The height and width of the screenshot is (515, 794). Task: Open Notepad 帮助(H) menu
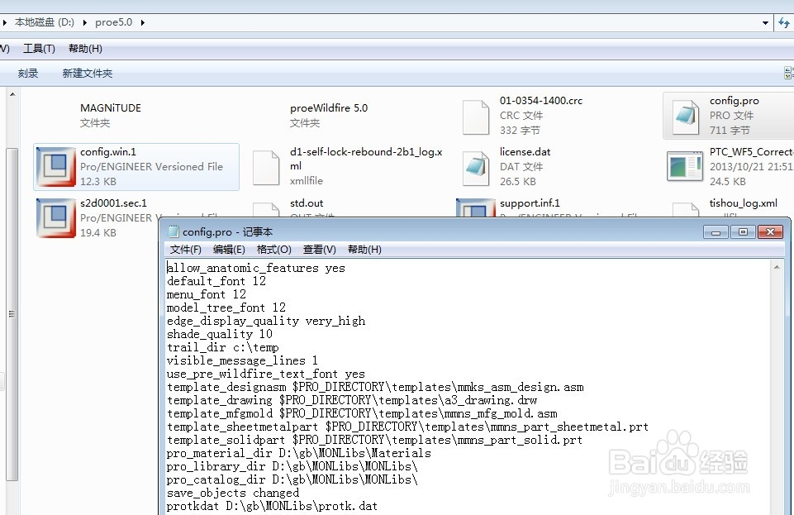click(364, 249)
